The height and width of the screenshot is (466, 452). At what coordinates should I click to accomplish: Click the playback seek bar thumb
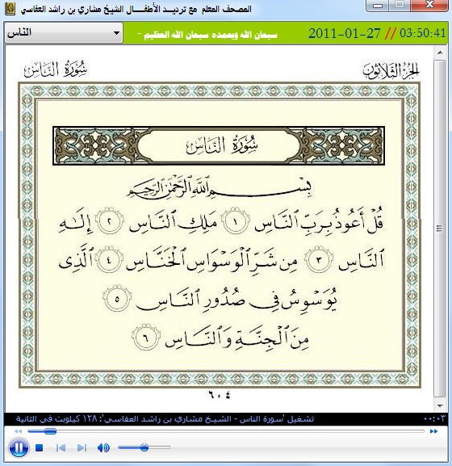pos(50,431)
